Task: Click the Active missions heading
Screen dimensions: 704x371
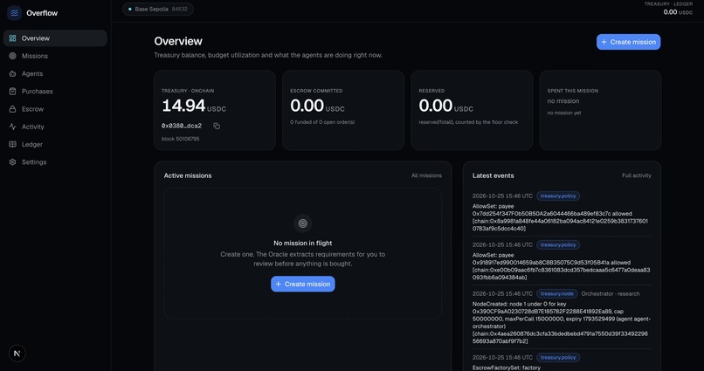Action: click(x=188, y=175)
